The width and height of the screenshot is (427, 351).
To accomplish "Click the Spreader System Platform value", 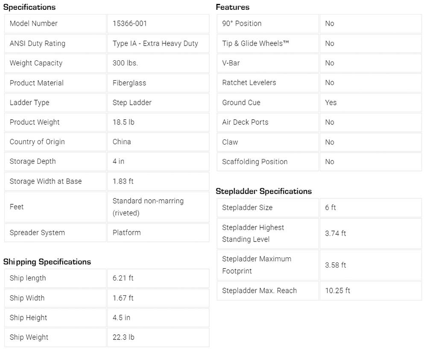I will [x=126, y=233].
